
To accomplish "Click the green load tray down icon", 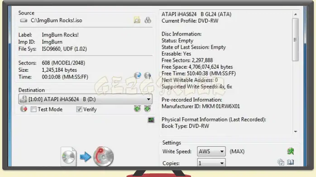I will point(148,109).
